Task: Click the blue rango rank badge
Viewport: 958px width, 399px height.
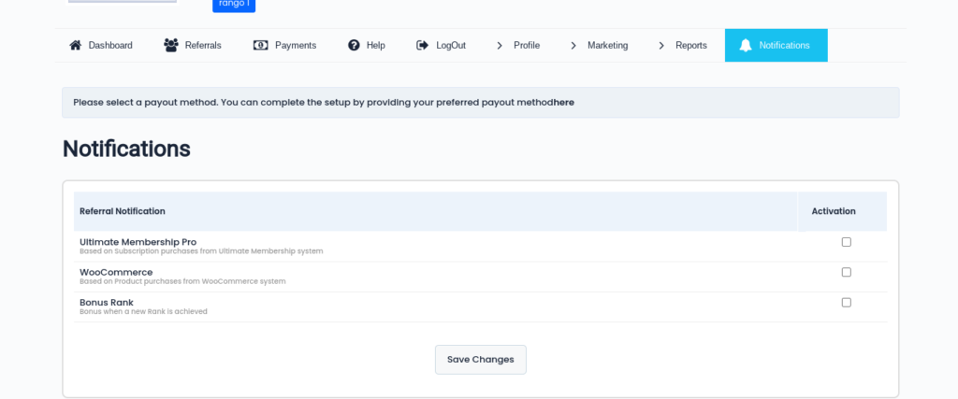Action: 234,5
